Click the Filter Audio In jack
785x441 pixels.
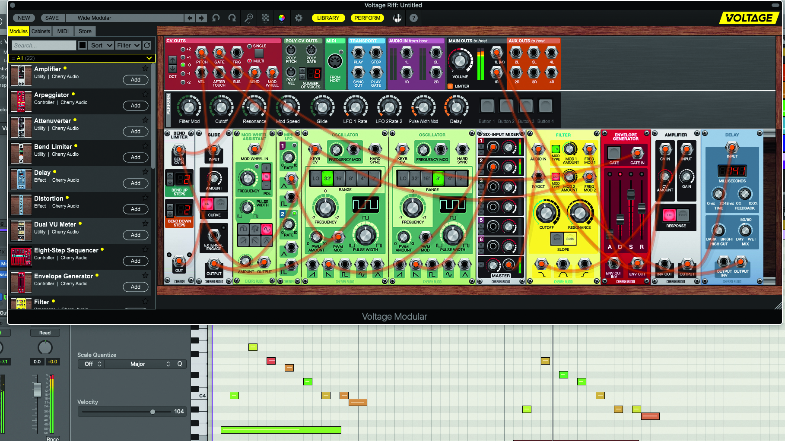[x=538, y=150]
